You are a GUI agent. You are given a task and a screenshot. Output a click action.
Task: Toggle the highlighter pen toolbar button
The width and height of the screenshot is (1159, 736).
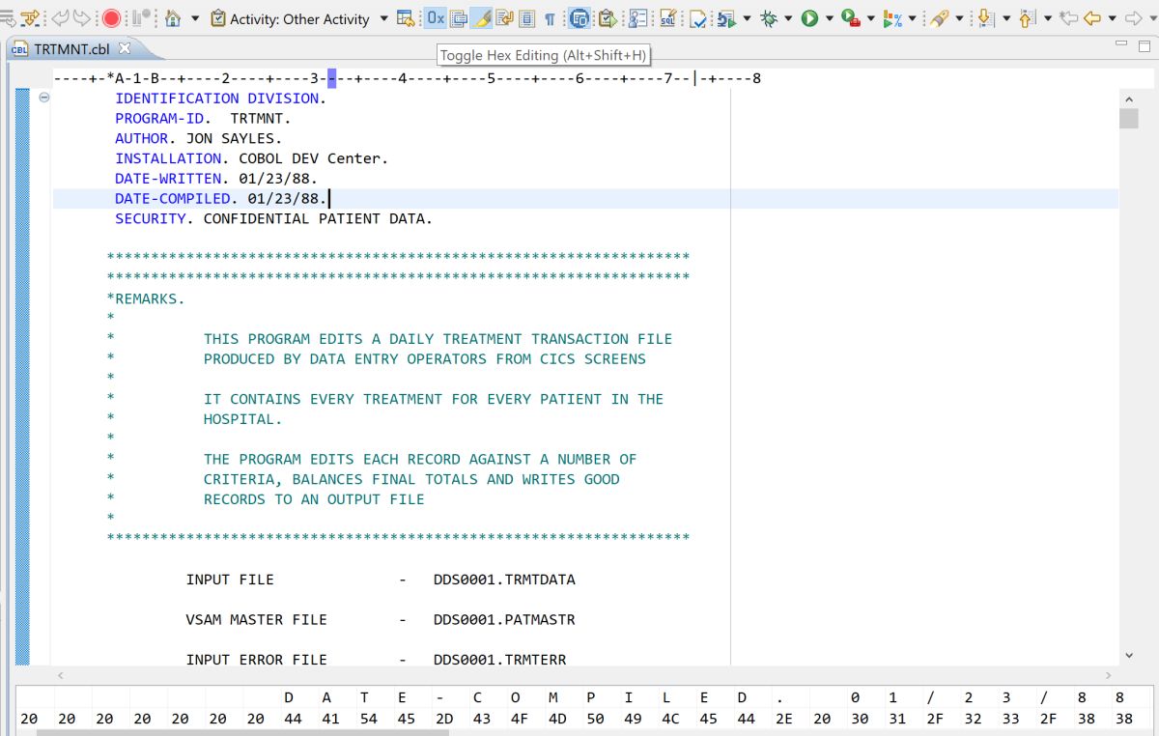(x=481, y=18)
